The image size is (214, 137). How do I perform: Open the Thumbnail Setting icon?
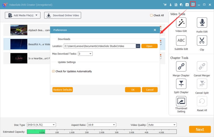pyautogui.click(x=181, y=101)
